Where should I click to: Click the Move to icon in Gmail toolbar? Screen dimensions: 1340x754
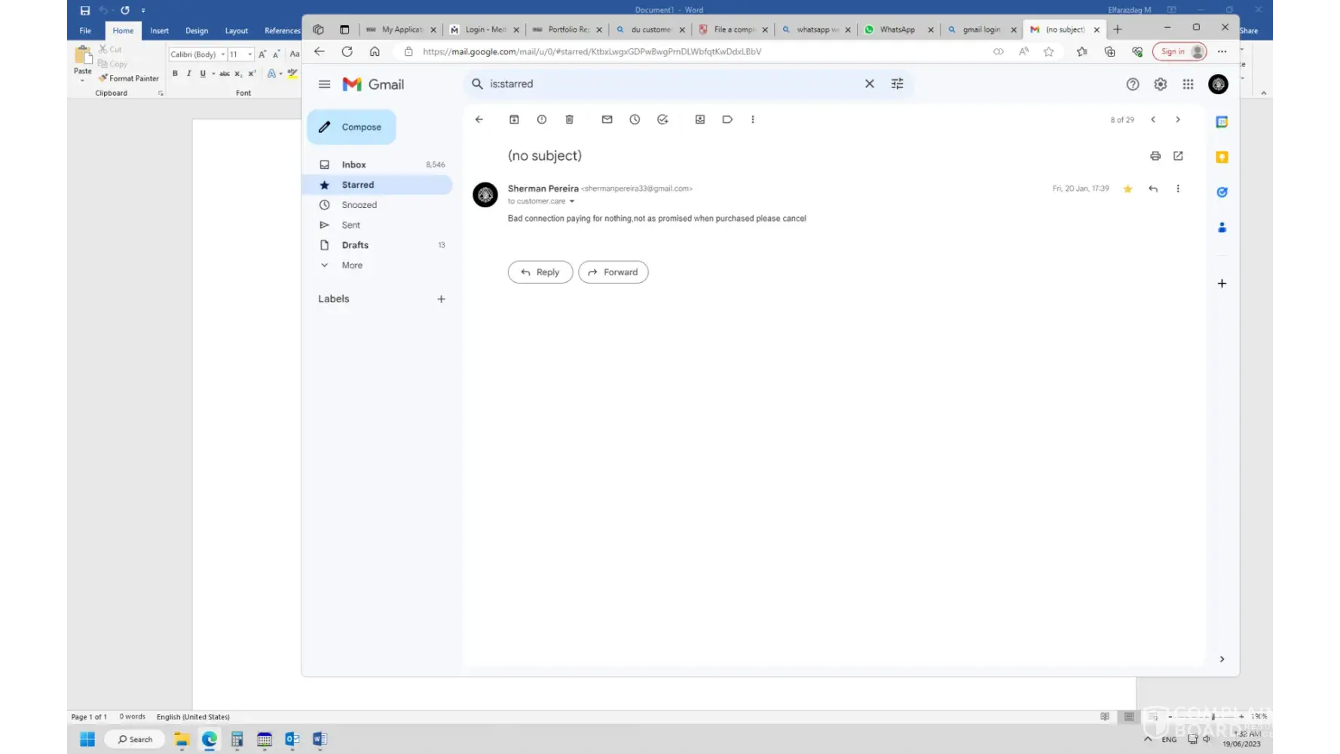click(x=700, y=119)
